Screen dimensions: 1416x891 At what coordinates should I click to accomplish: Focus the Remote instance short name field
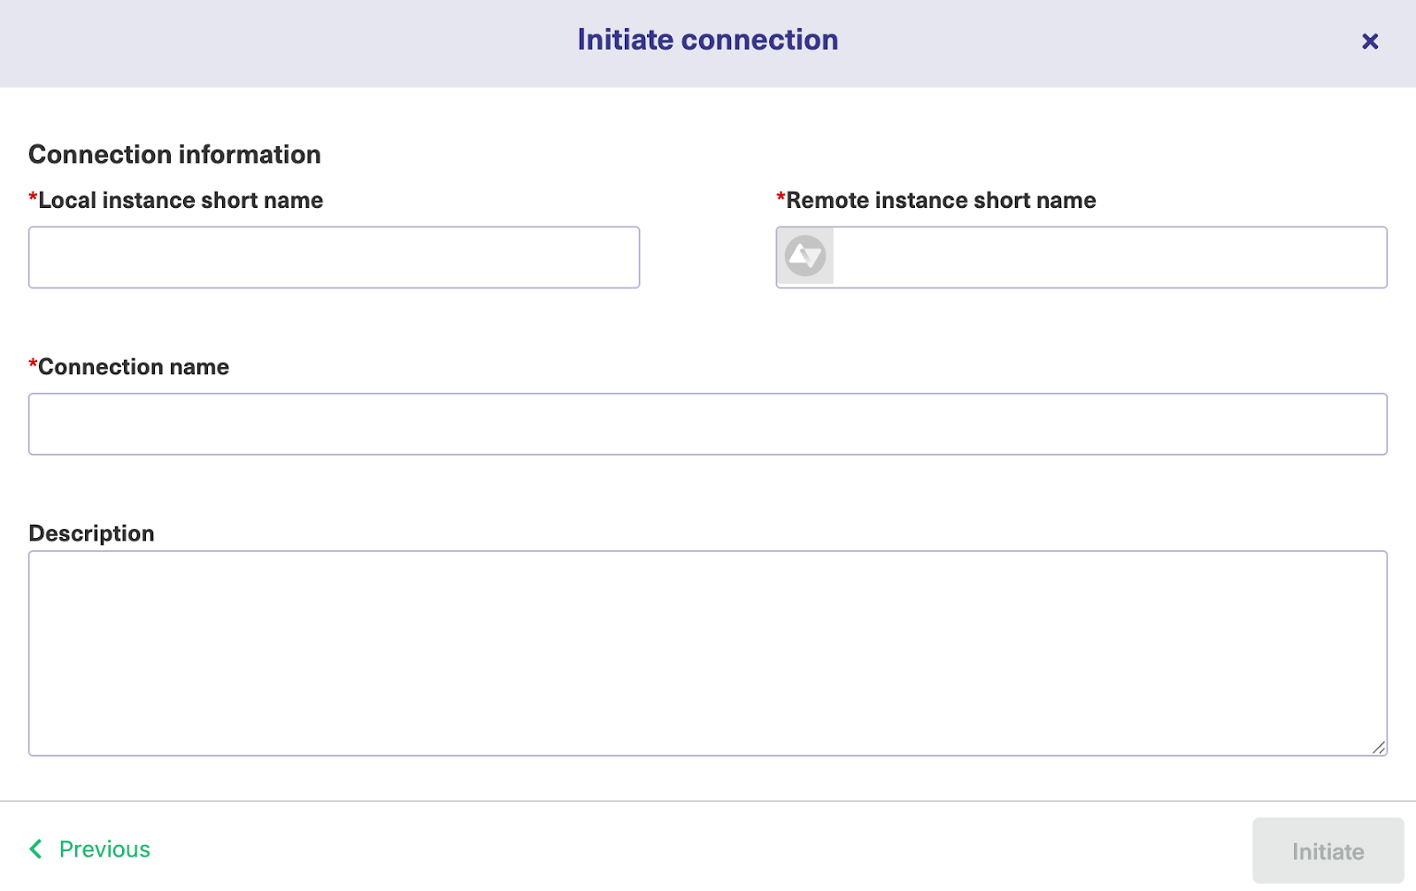tap(1106, 257)
